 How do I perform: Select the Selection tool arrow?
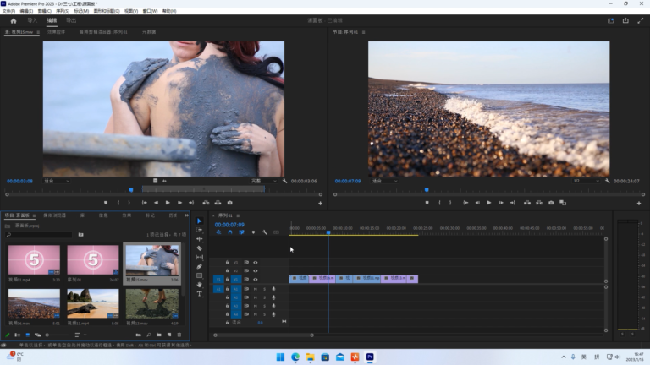(x=200, y=221)
